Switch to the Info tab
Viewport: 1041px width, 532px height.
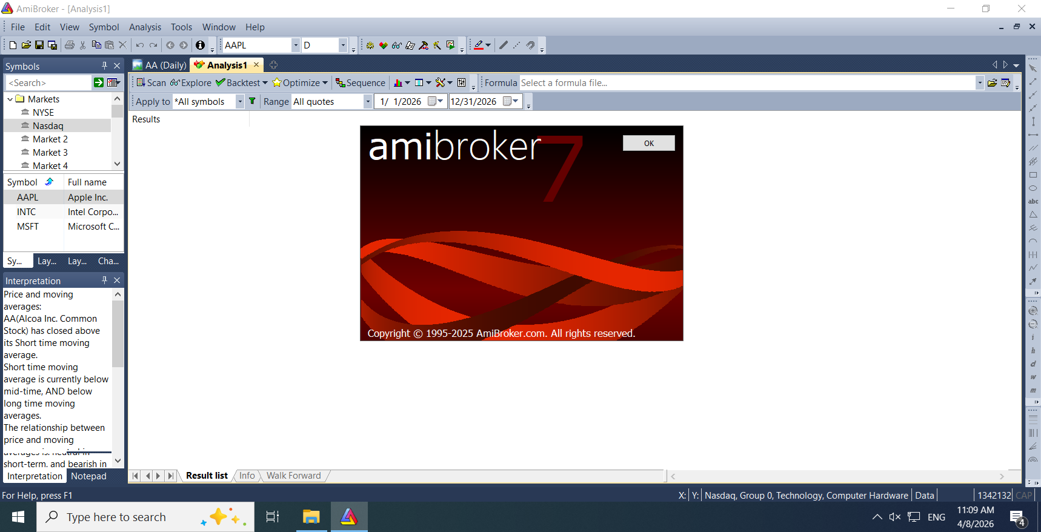pyautogui.click(x=247, y=476)
